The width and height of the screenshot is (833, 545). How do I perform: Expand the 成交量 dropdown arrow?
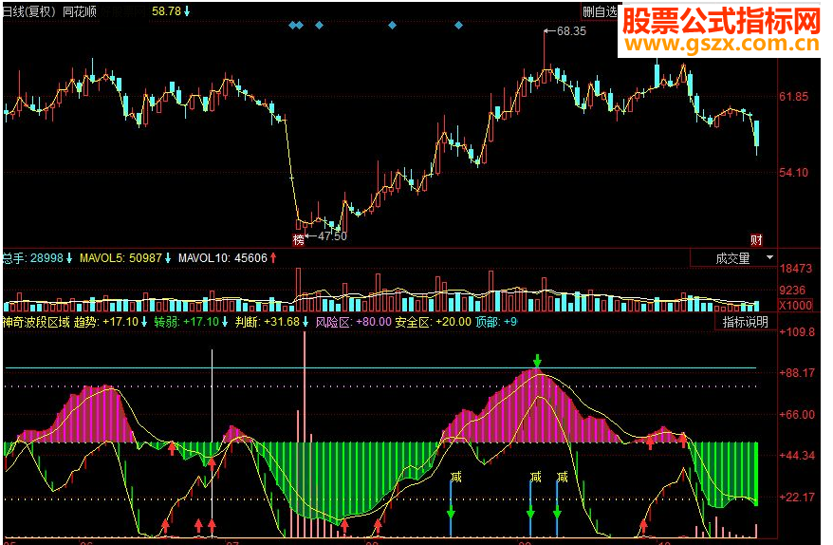point(769,258)
